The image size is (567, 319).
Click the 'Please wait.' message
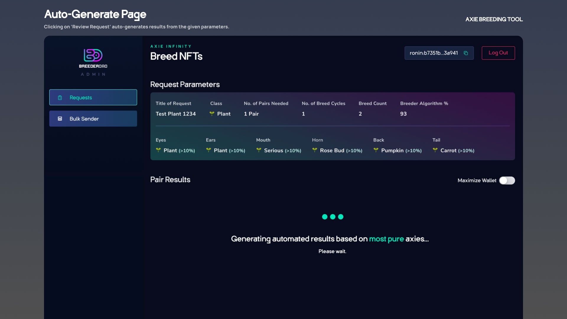pyautogui.click(x=332, y=251)
